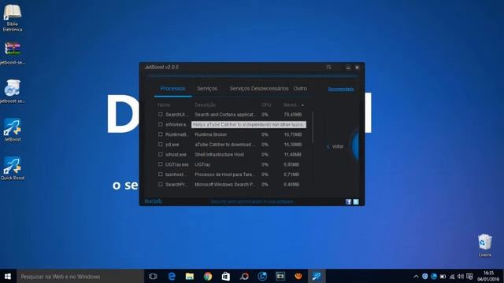This screenshot has height=283, width=504.
Task: Click the film-frame taskbar icon
Action: point(280,276)
